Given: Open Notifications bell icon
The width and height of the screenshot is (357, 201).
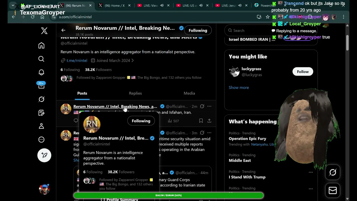Looking at the screenshot, I should pyautogui.click(x=41, y=72).
